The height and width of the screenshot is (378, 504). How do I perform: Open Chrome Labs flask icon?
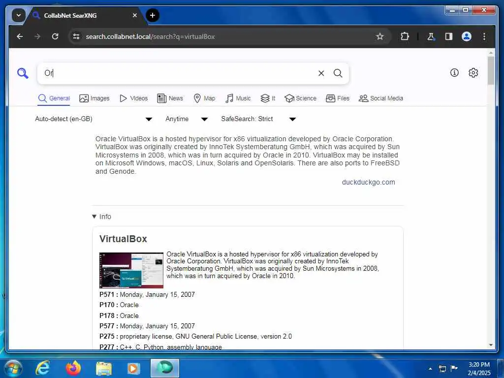(431, 36)
